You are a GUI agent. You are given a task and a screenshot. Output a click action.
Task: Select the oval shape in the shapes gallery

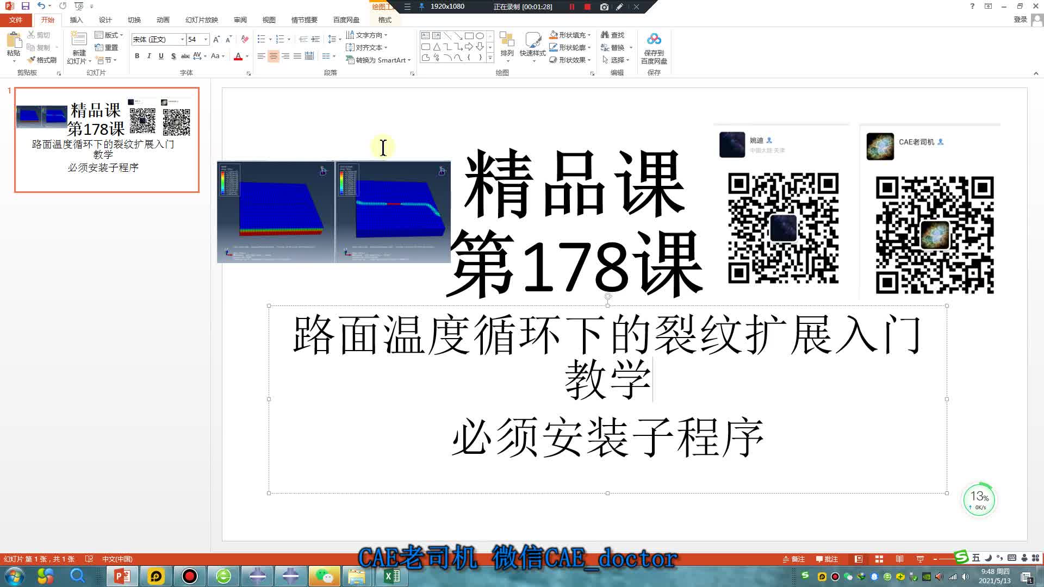[480, 36]
